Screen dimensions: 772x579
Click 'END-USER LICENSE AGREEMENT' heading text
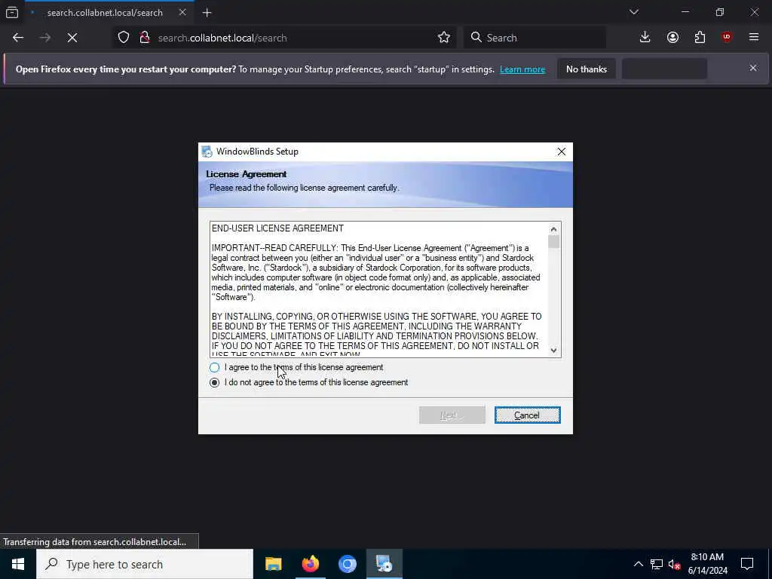[277, 228]
